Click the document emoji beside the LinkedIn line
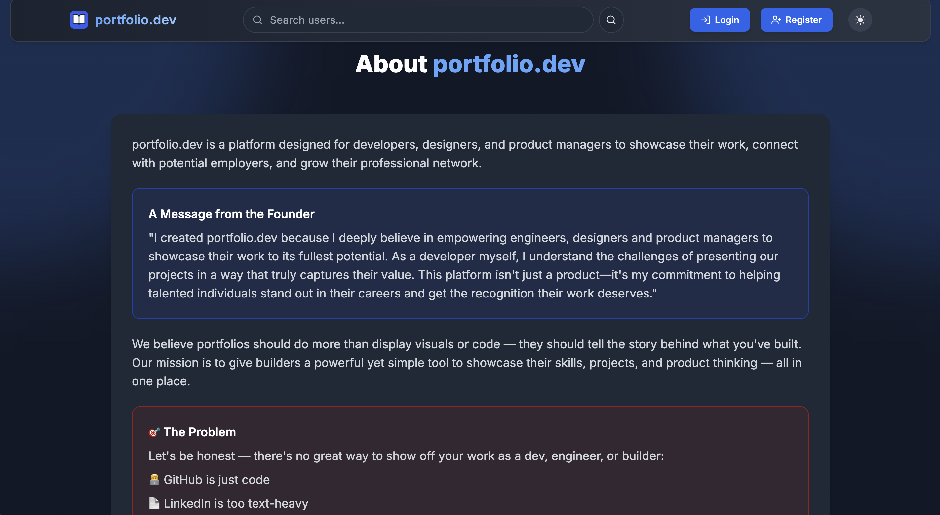This screenshot has width=940, height=515. [154, 503]
